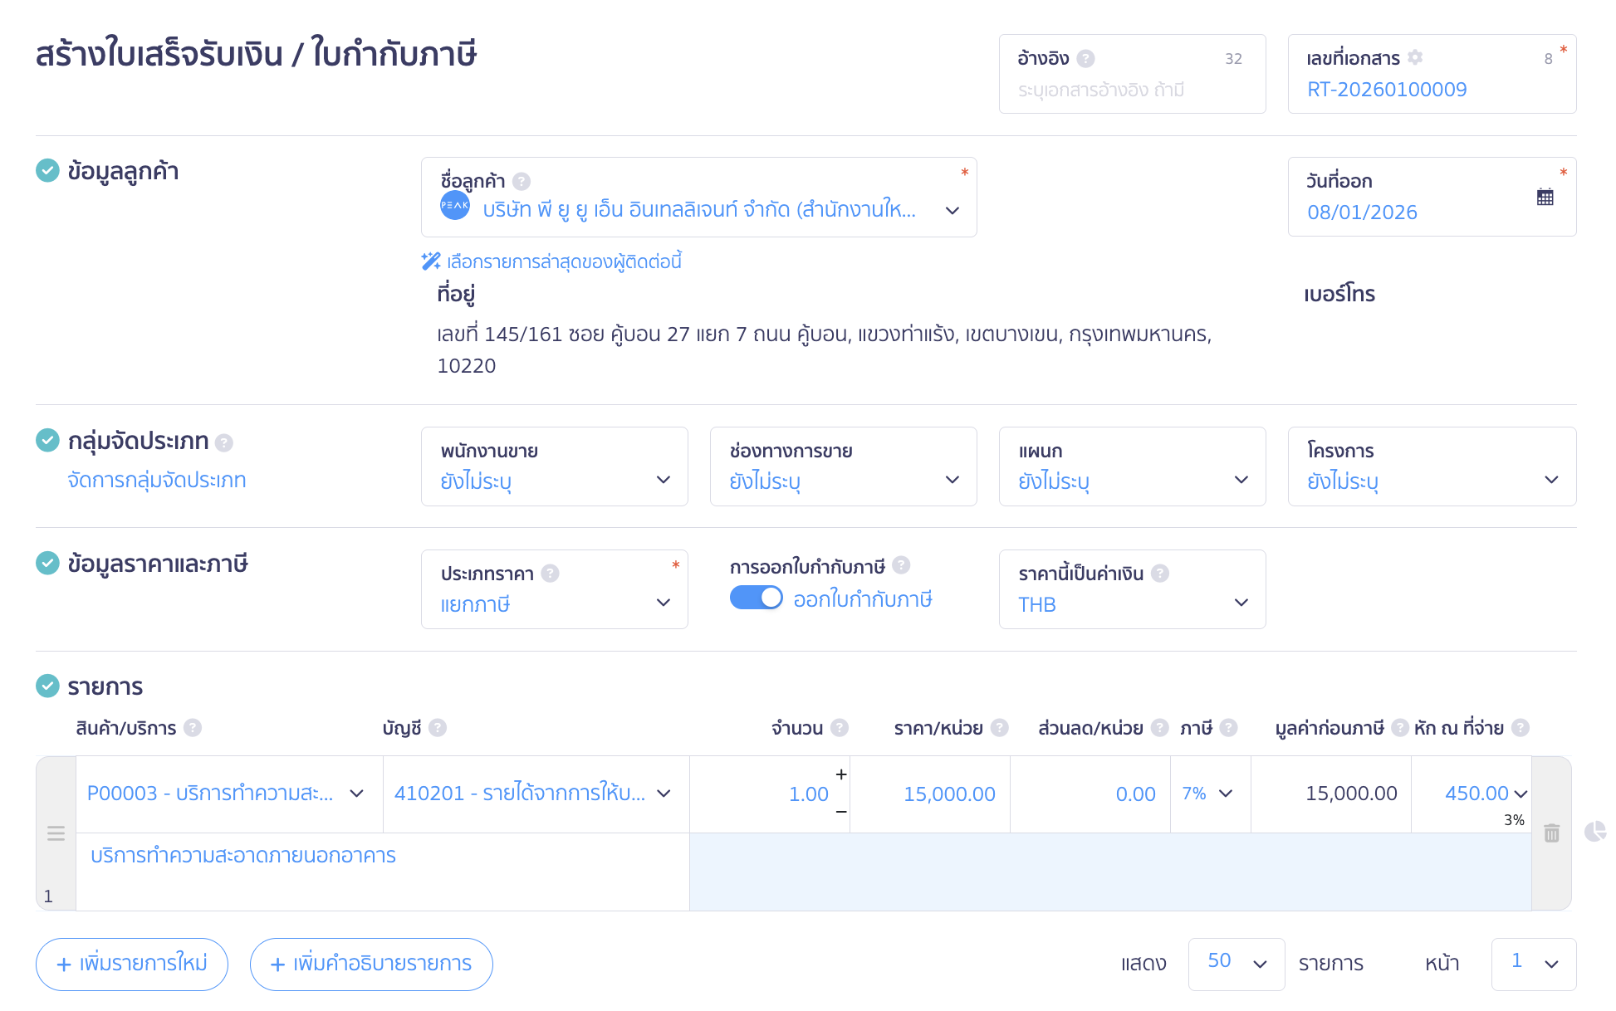
Task: Click the trash icon to delete row 1
Action: pyautogui.click(x=1551, y=833)
